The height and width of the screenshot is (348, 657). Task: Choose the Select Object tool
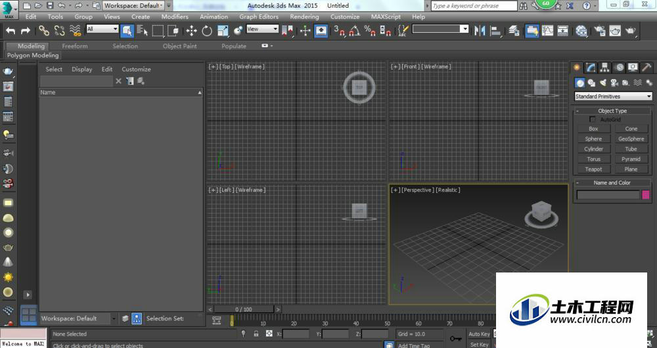point(127,31)
